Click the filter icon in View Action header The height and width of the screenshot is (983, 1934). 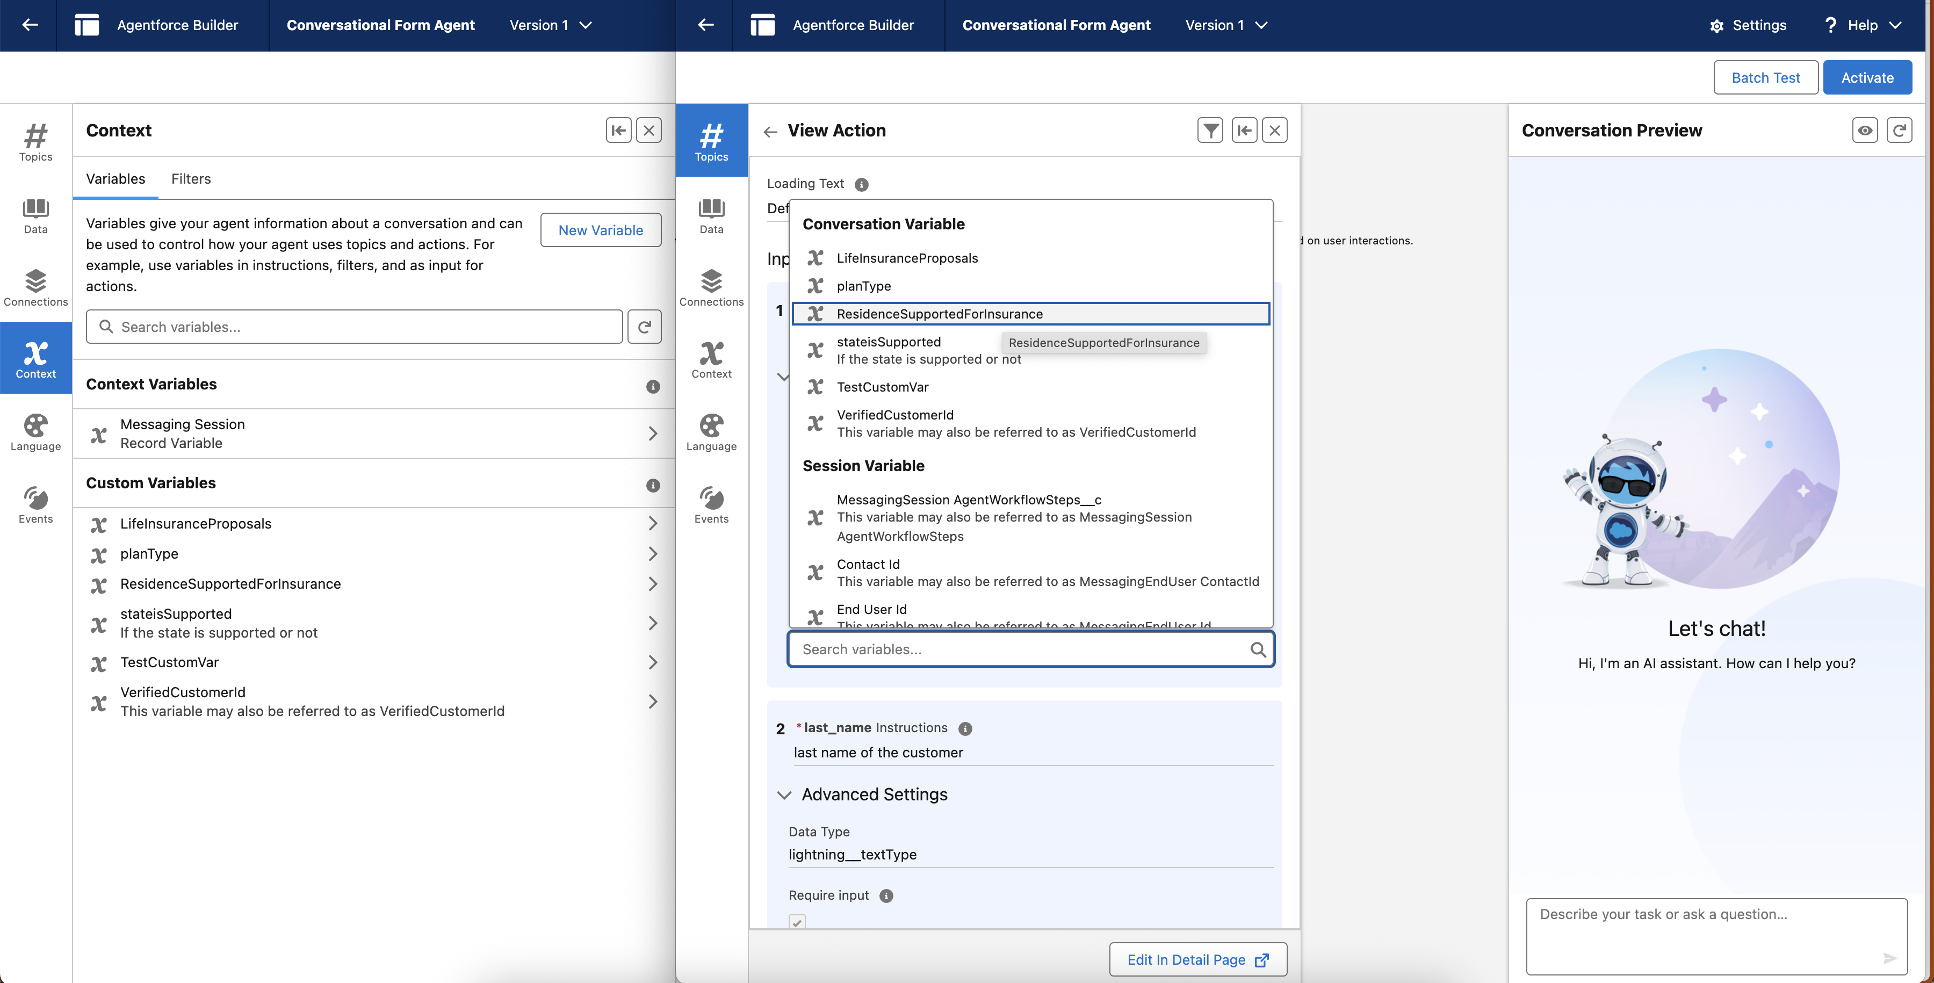tap(1209, 130)
